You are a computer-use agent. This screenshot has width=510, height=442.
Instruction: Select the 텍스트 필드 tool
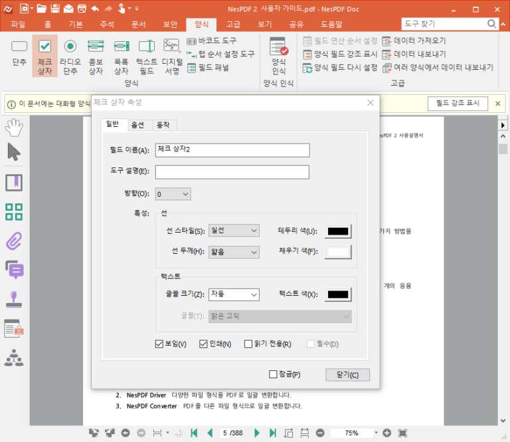pyautogui.click(x=147, y=56)
